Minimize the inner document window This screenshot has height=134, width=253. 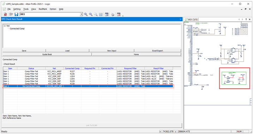point(242,9)
